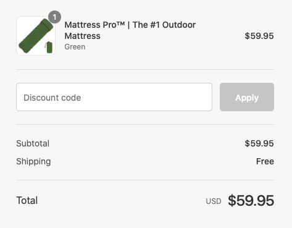Click the Discount code placeholder text
Viewport: 292px width, 228px height.
tap(52, 98)
